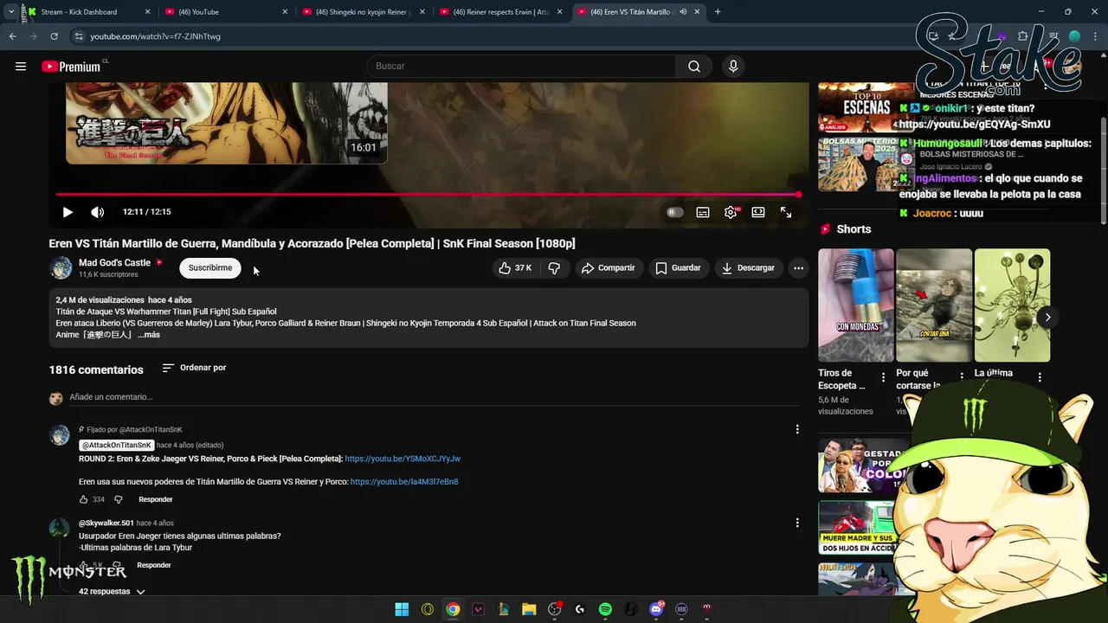Open the Tiros de Escopeta short thumbnail

click(x=856, y=305)
